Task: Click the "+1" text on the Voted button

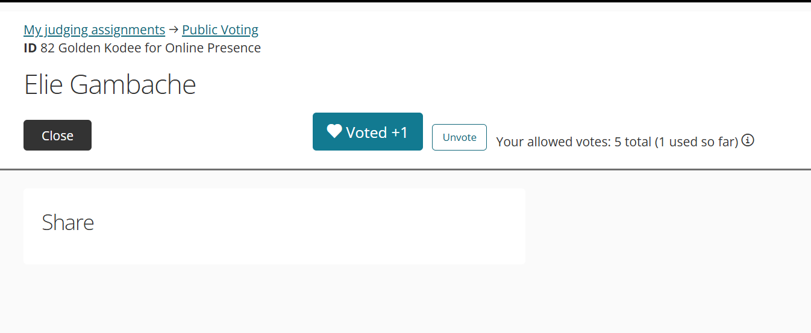Action: tap(399, 132)
